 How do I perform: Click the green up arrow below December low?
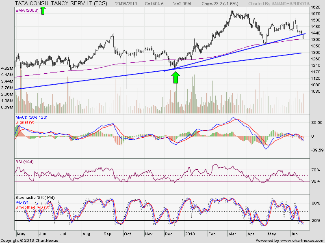pos(175,77)
